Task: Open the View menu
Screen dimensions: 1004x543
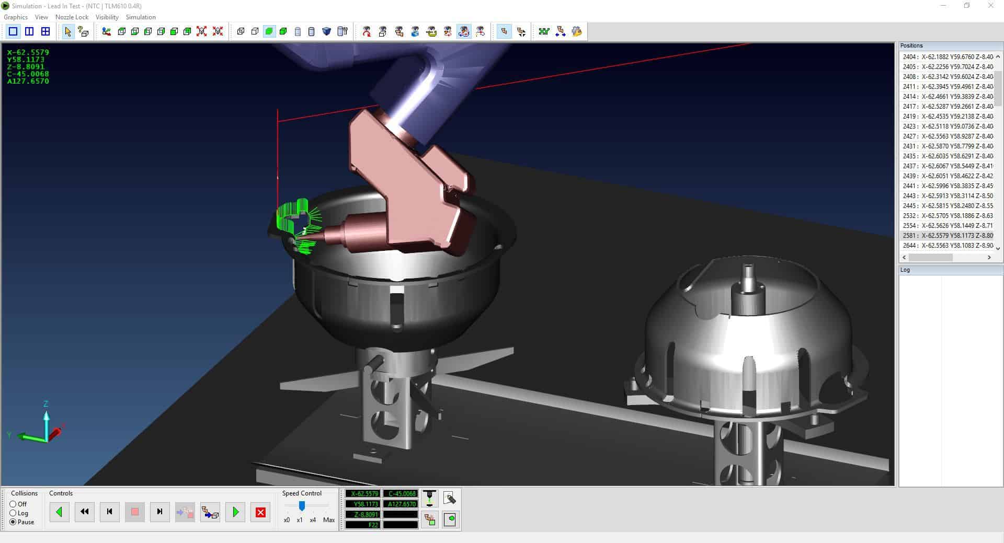Action: (x=41, y=17)
